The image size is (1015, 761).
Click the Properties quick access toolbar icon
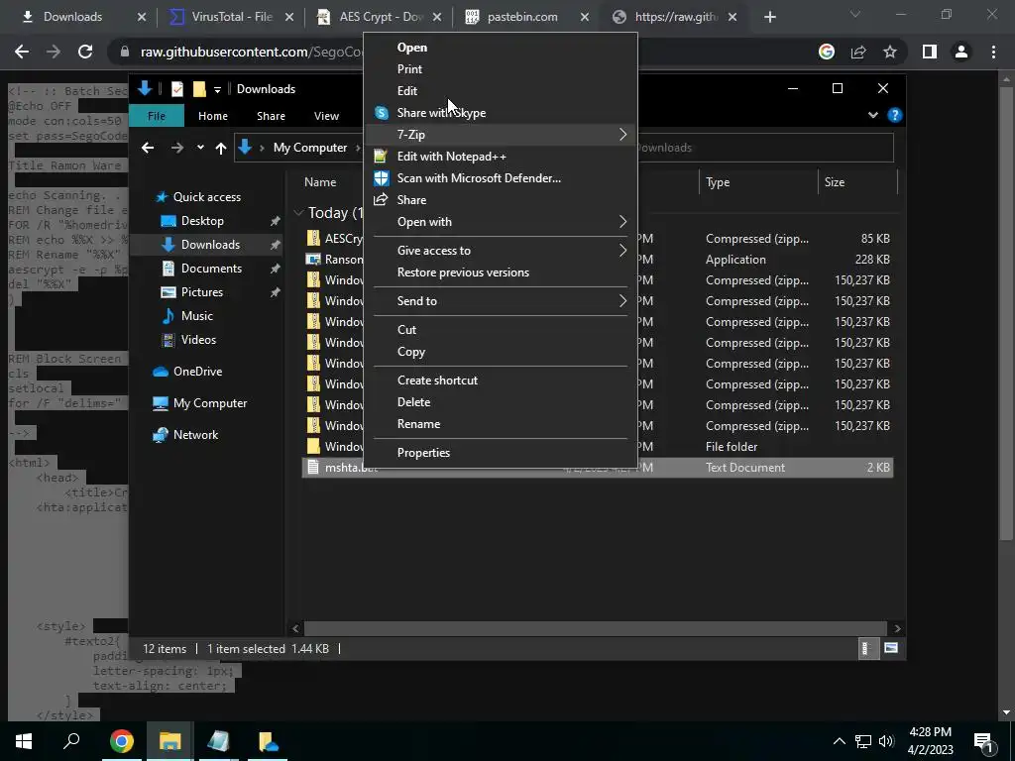click(176, 89)
